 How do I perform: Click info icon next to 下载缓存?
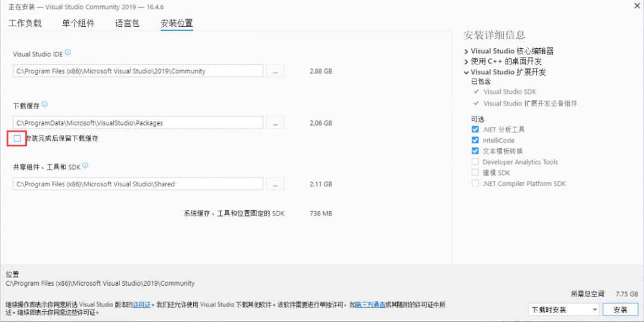tap(44, 104)
